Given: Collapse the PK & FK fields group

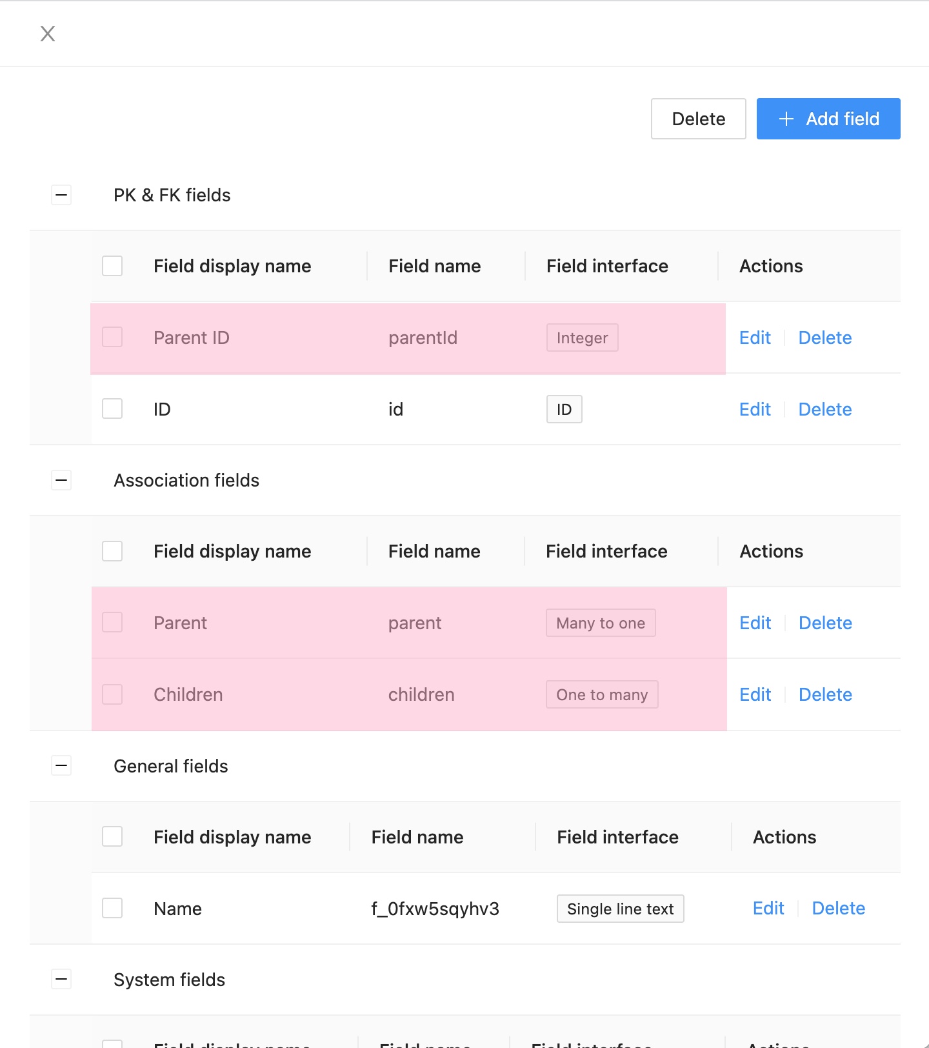Looking at the screenshot, I should coord(61,195).
